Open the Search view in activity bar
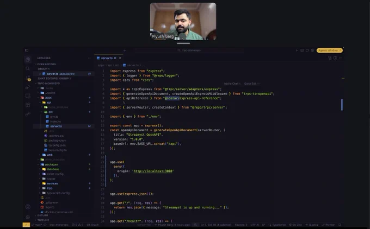Screen dimensions: 370x229 [28, 68]
